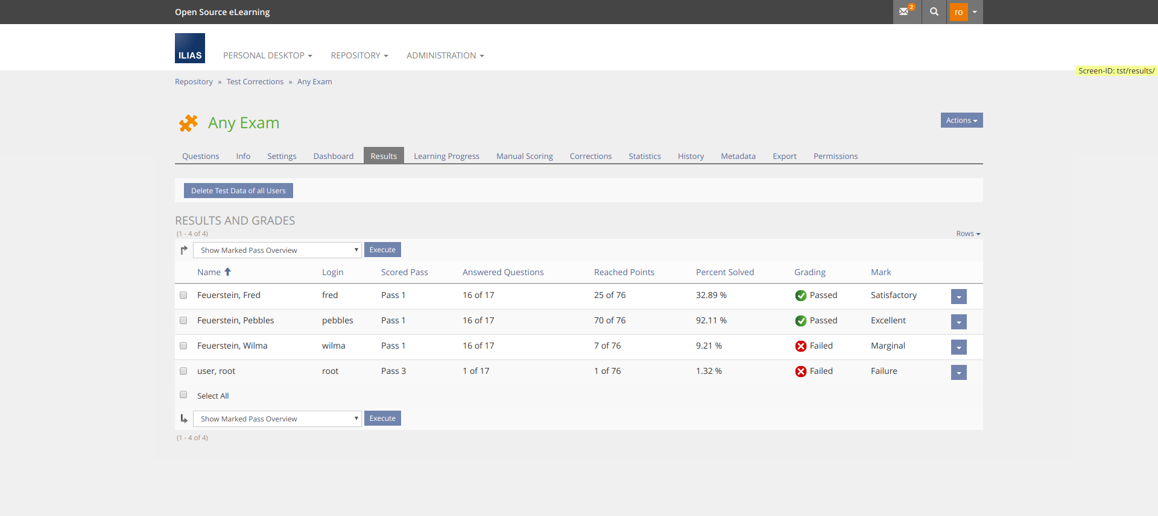Click the ILIAS home logo
Viewport: 1158px width, 516px height.
pyautogui.click(x=190, y=48)
